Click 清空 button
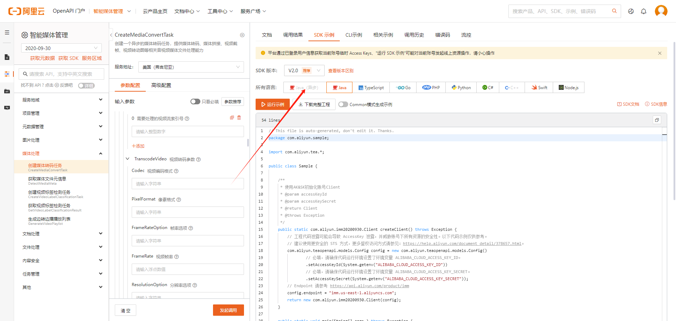This screenshot has height=321, width=676. (x=125, y=310)
